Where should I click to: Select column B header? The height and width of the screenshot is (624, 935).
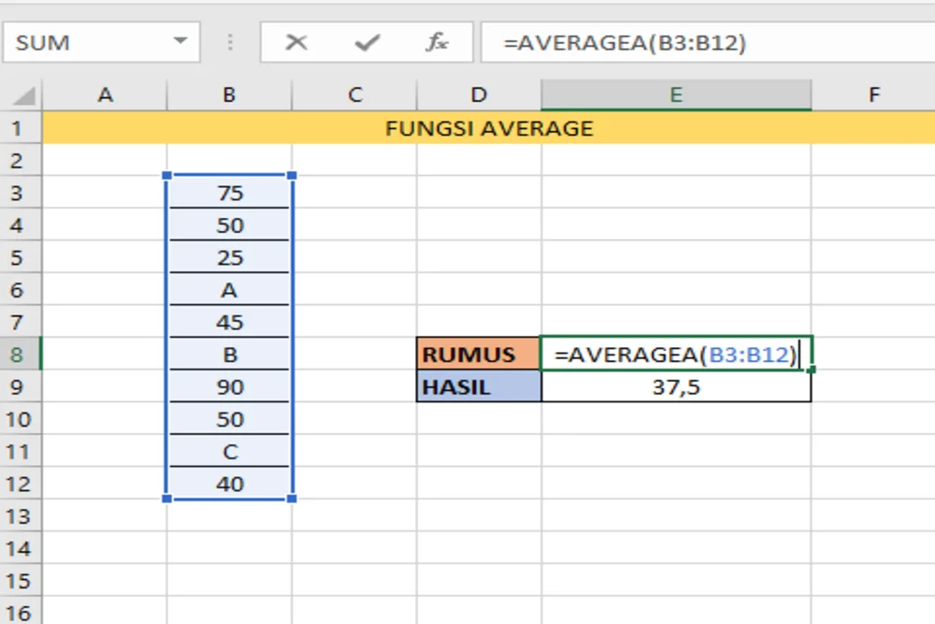click(x=230, y=94)
